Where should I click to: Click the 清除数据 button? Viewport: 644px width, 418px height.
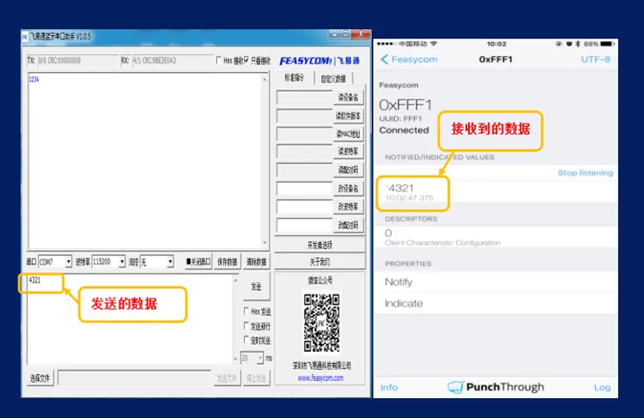(x=256, y=262)
